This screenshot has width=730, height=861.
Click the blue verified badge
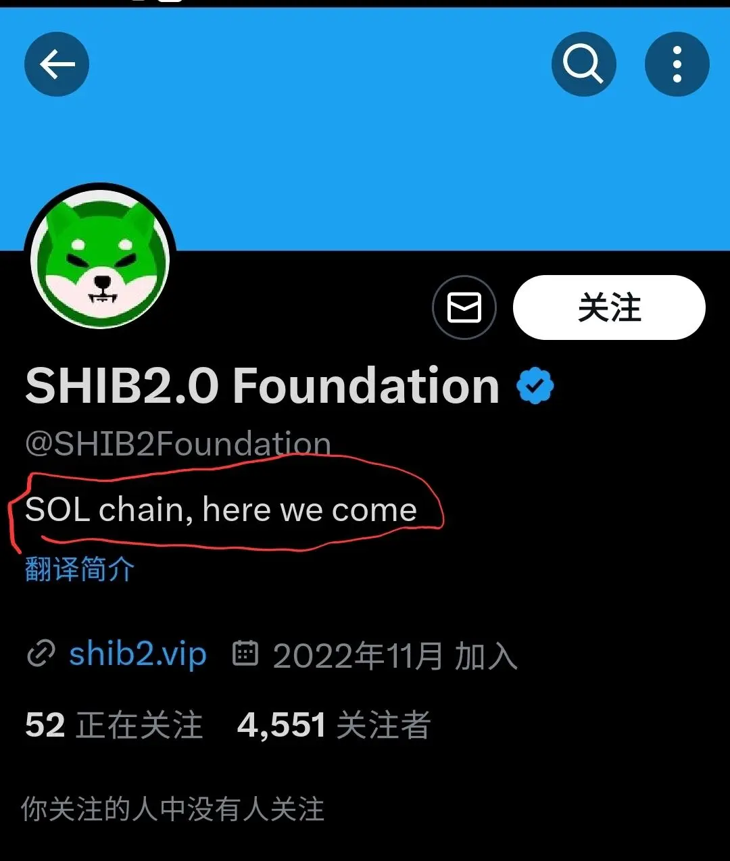point(535,386)
